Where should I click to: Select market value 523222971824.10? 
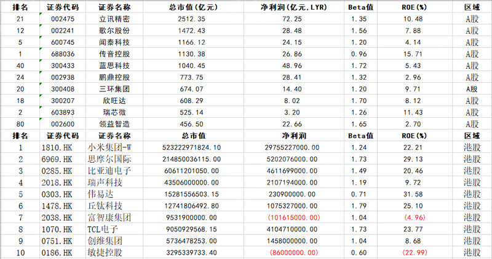[192, 147]
